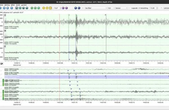The width and height of the screenshot is (169, 110).
Task: Activate the blue S phase picking icon
Action: coord(79,8)
